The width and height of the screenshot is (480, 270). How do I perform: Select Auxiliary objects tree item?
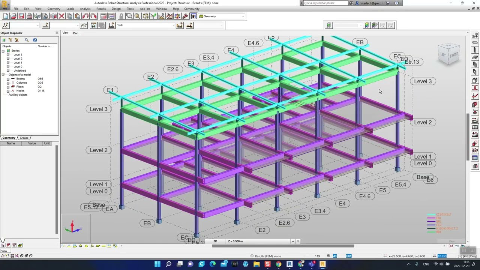[18, 95]
